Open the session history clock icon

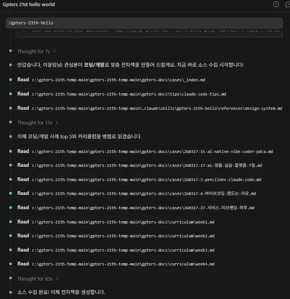coord(276,4)
